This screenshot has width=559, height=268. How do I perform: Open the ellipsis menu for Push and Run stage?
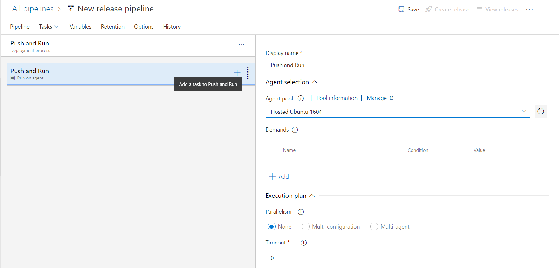[x=242, y=45]
